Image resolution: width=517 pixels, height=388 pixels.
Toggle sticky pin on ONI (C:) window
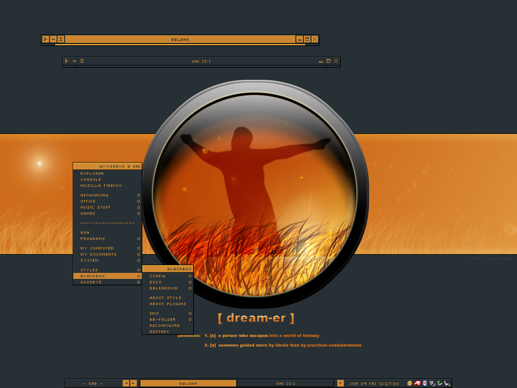click(x=67, y=61)
